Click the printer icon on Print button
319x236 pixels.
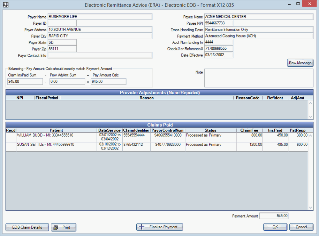click(56, 227)
